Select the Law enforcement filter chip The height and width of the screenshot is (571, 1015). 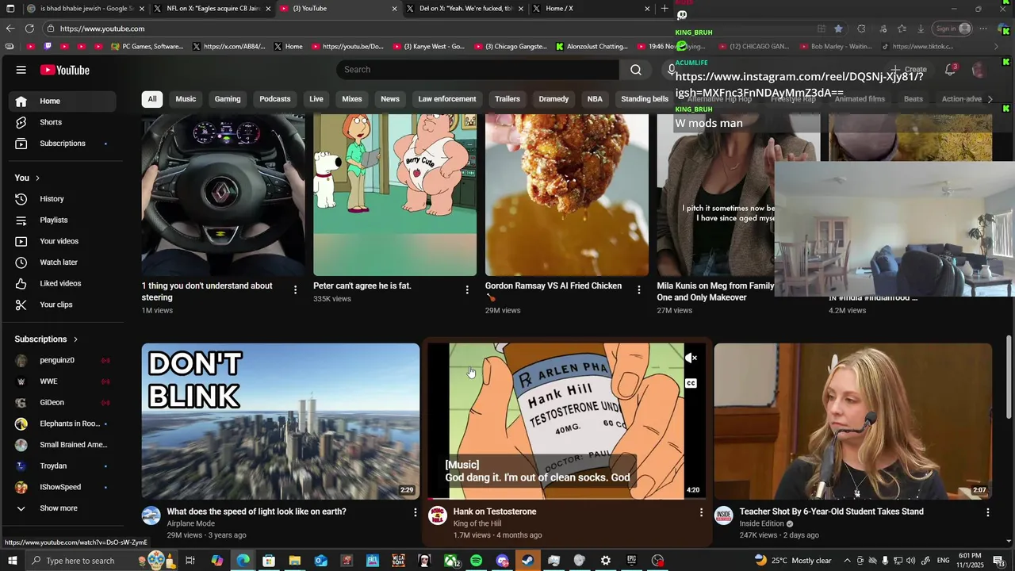(x=447, y=99)
